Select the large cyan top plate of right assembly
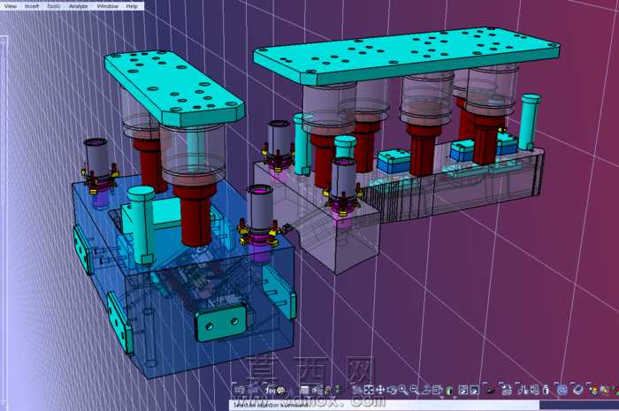This screenshot has width=619, height=411. (407, 55)
